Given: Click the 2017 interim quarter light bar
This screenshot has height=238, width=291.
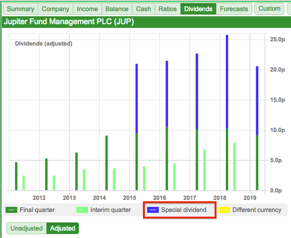Looking at the screenshot, I should (204, 170).
